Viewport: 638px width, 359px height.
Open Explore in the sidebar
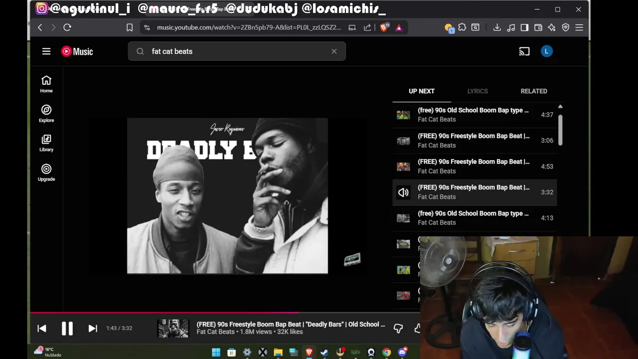[46, 113]
